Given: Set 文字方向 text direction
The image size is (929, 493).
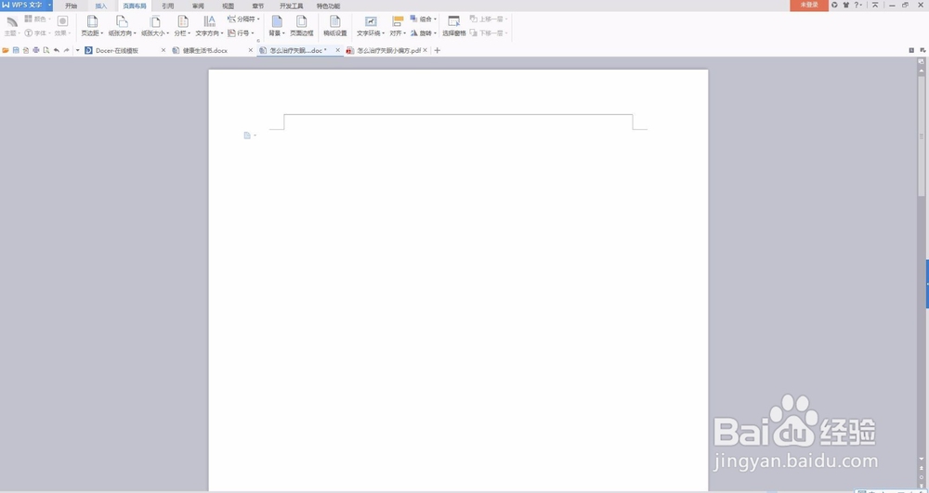Looking at the screenshot, I should pos(210,26).
